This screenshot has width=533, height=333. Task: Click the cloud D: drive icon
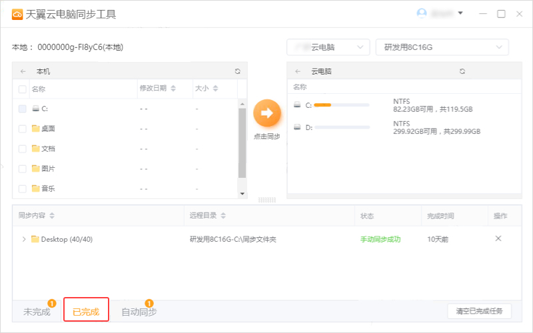[x=297, y=127]
